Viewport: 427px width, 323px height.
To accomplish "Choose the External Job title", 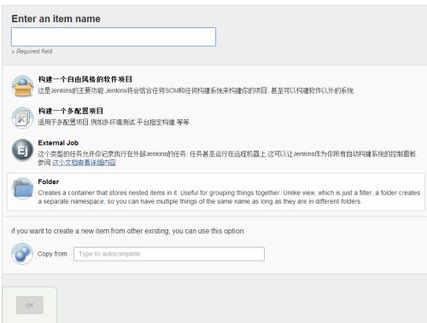I will point(58,142).
